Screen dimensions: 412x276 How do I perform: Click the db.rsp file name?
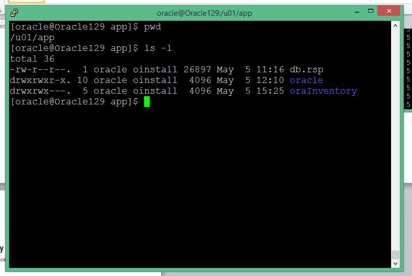coord(307,70)
